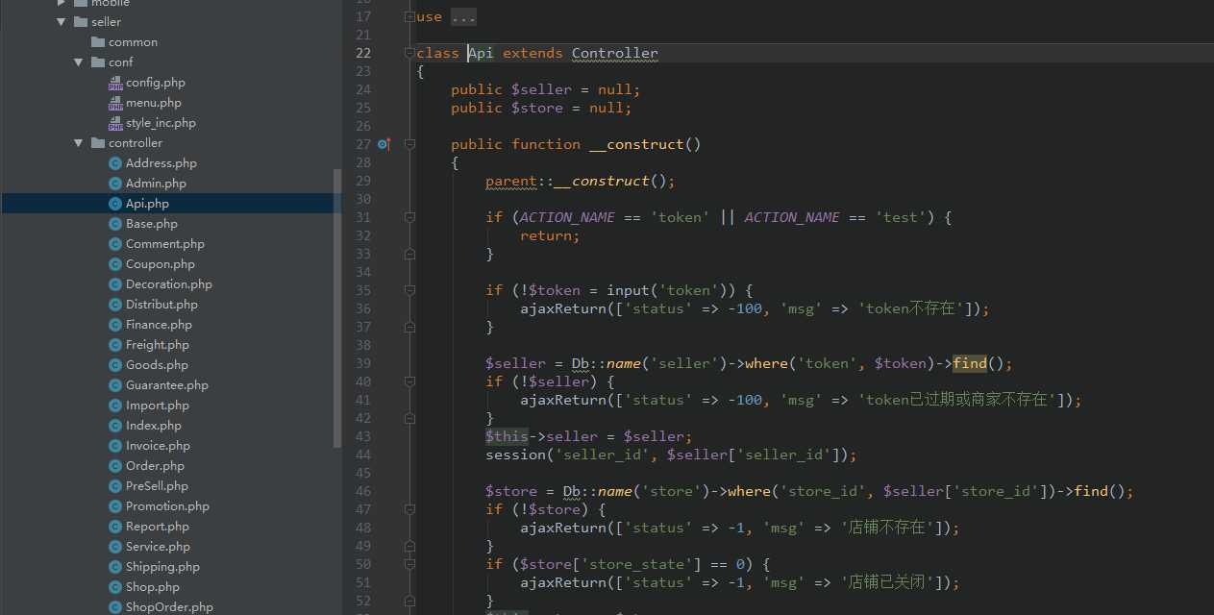Open Invoice.php from the controller folder

(x=158, y=446)
